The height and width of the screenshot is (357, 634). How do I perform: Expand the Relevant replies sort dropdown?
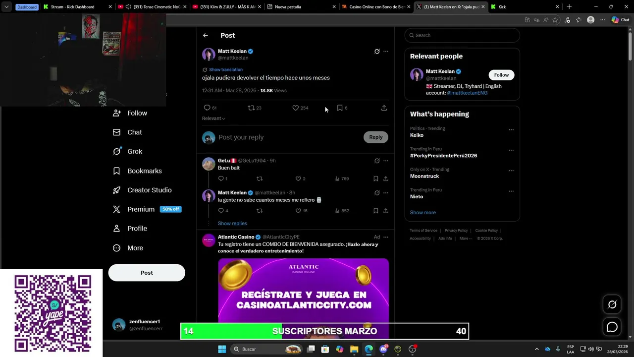(x=213, y=119)
